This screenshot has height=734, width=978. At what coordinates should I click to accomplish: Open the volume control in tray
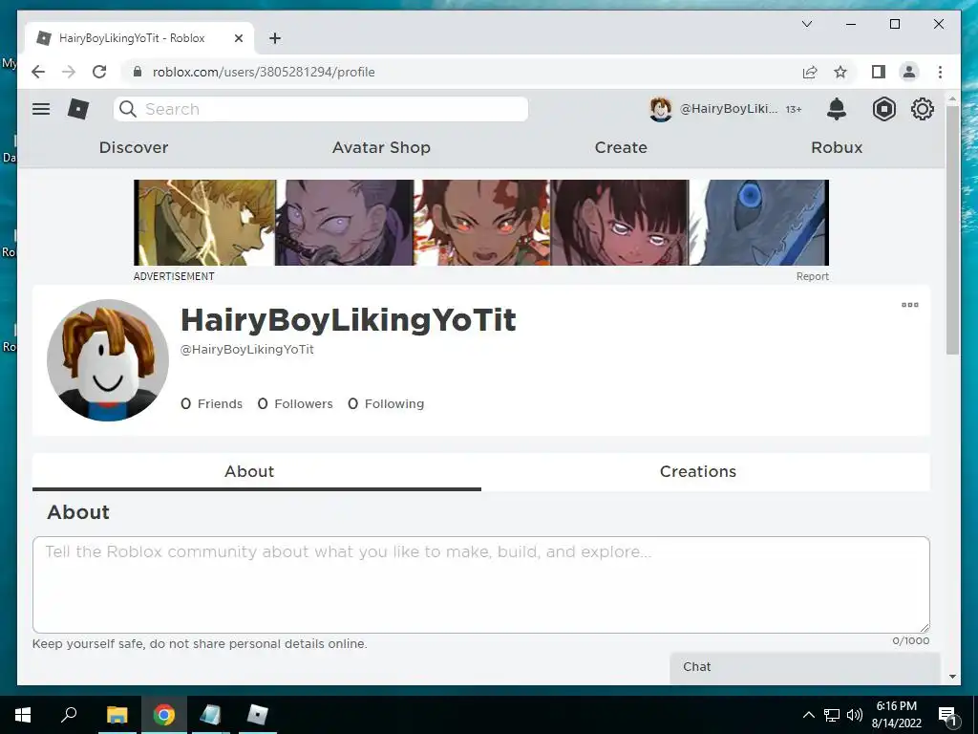[855, 715]
